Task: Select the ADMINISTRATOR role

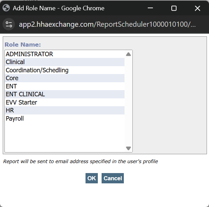Action: pos(29,54)
